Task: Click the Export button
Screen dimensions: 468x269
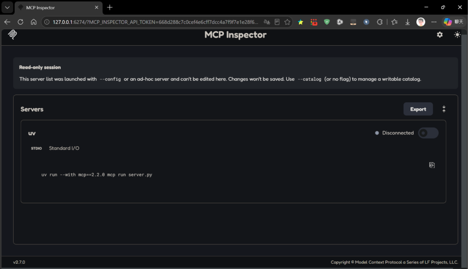Action: click(x=418, y=109)
